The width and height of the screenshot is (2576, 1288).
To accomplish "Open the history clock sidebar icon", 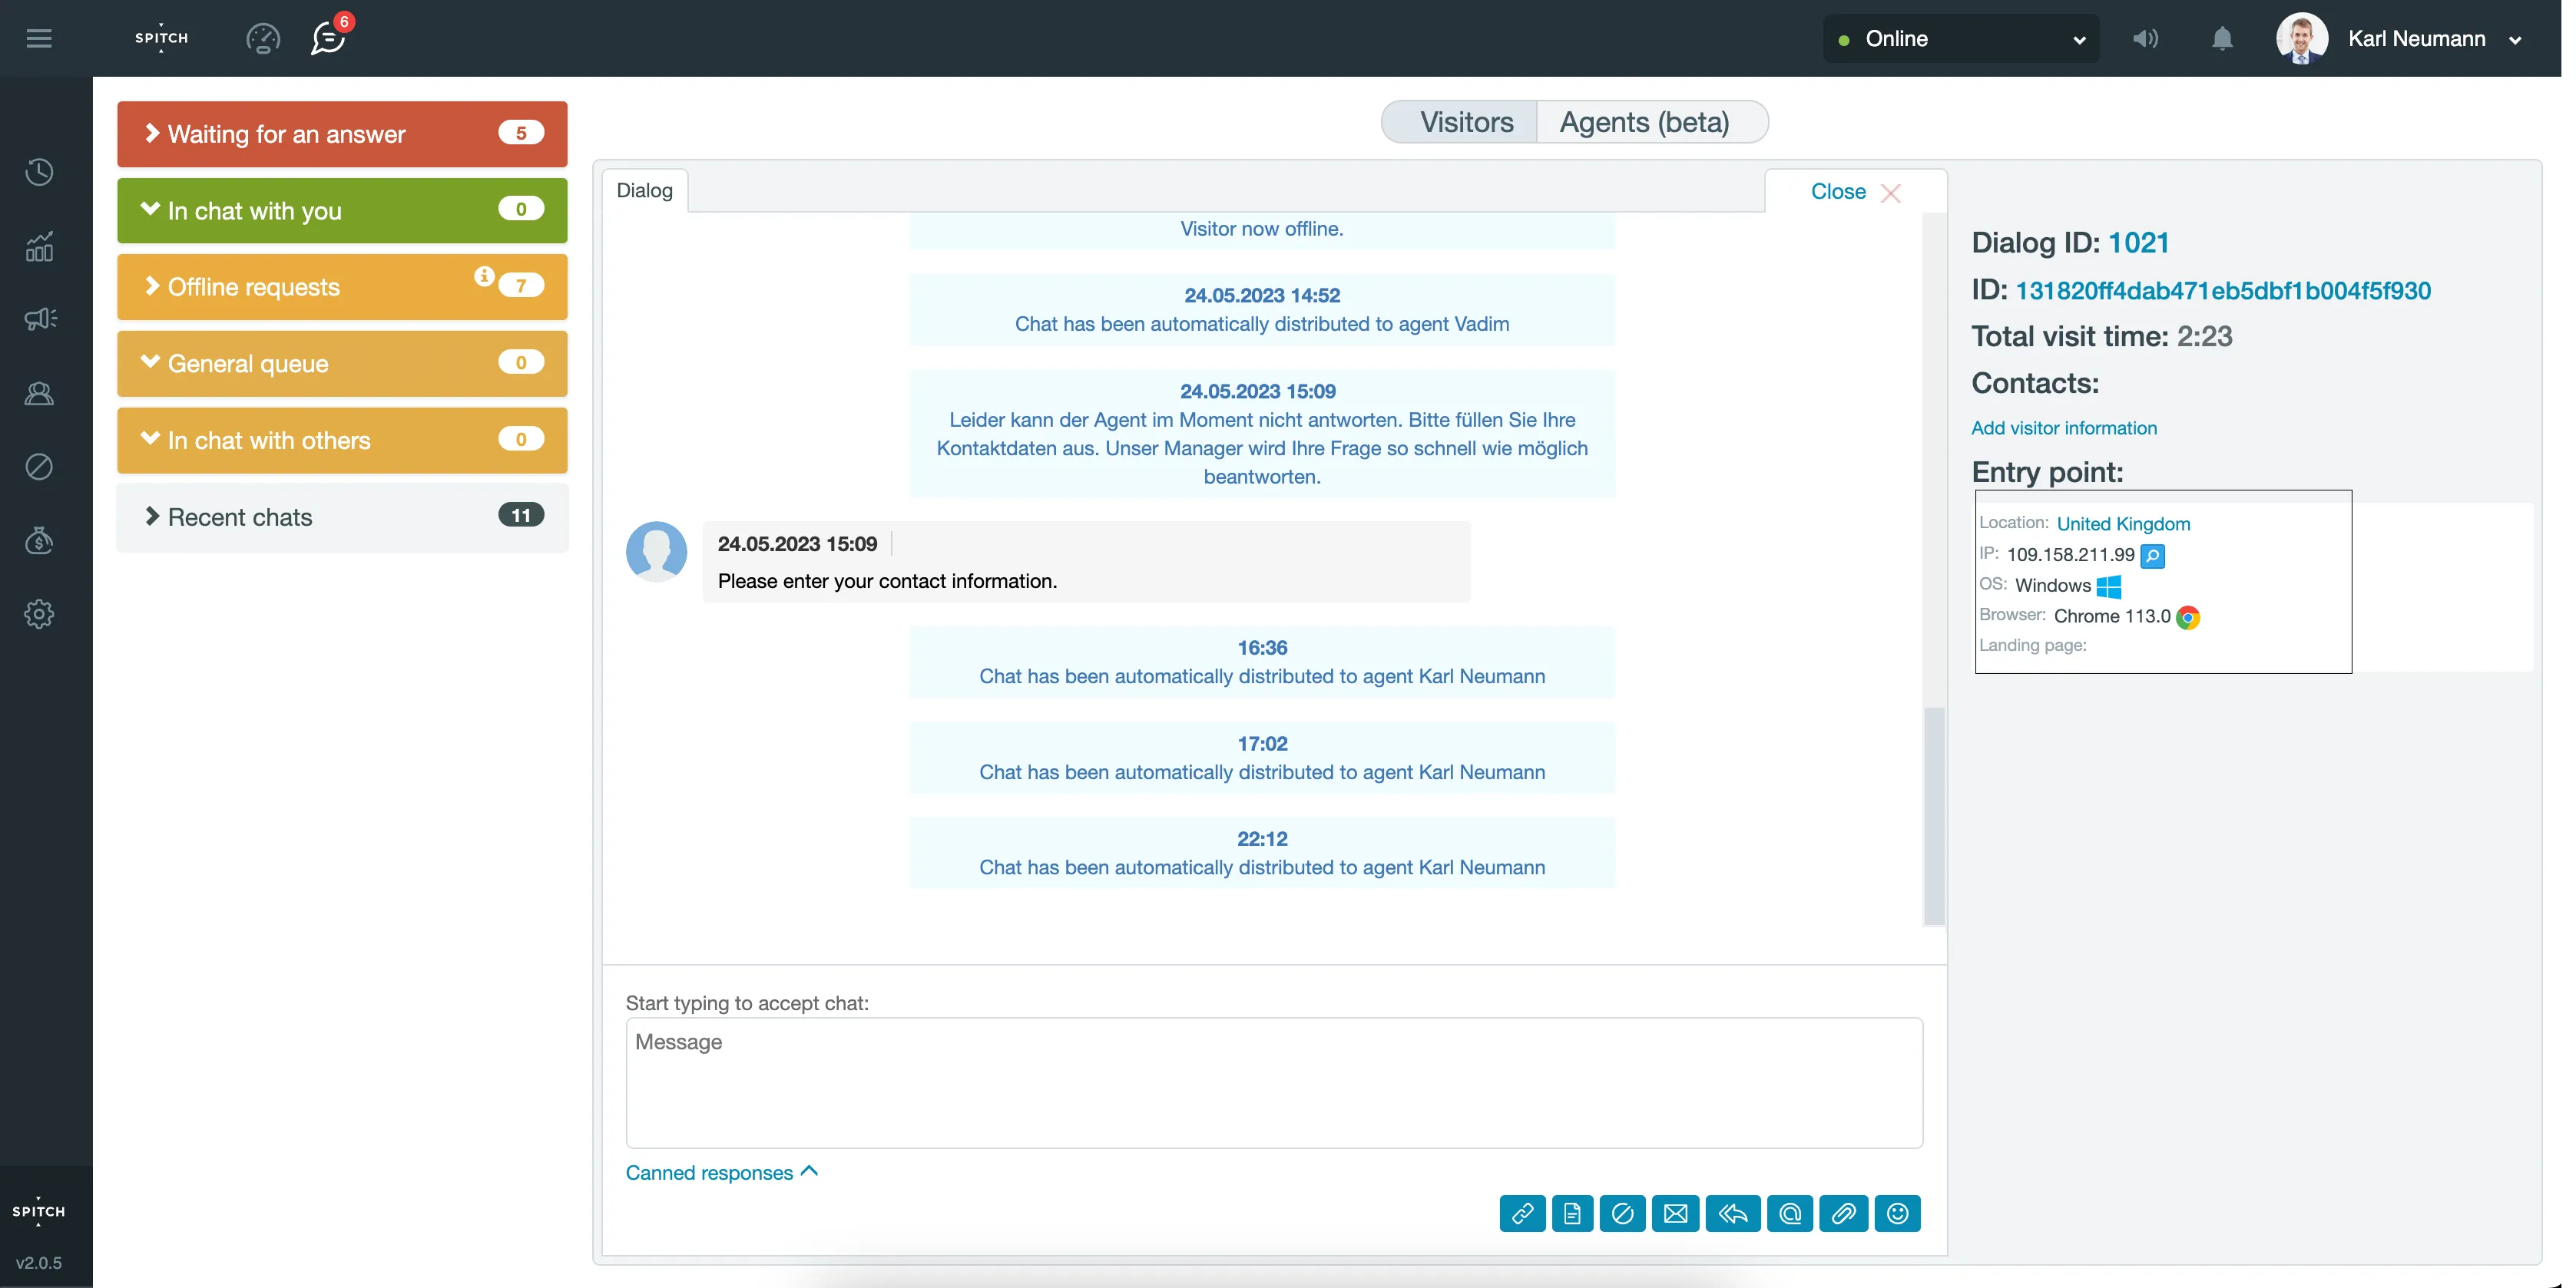I will point(39,172).
